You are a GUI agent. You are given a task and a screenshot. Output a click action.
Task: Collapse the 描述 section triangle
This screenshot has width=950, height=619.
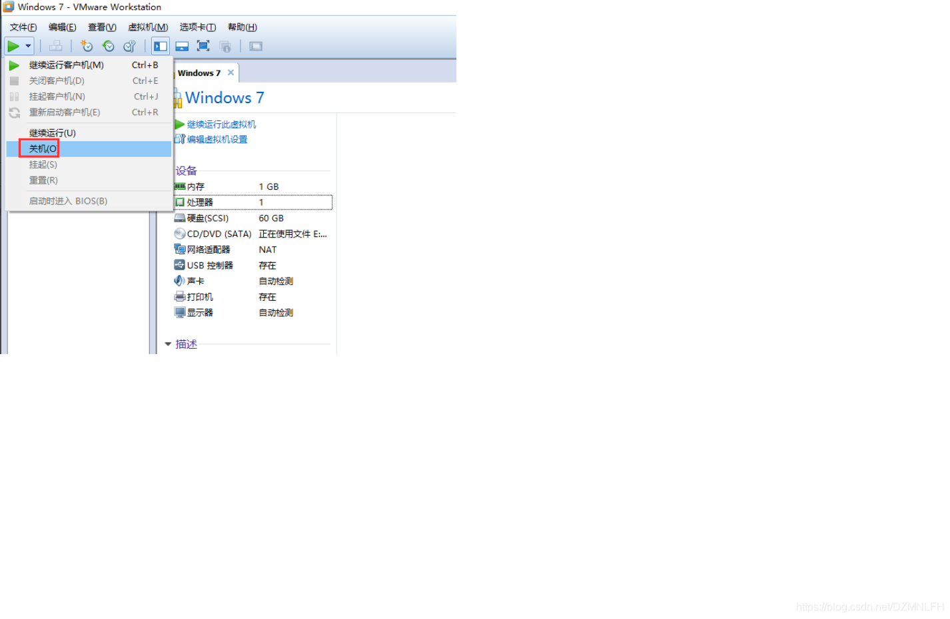168,344
